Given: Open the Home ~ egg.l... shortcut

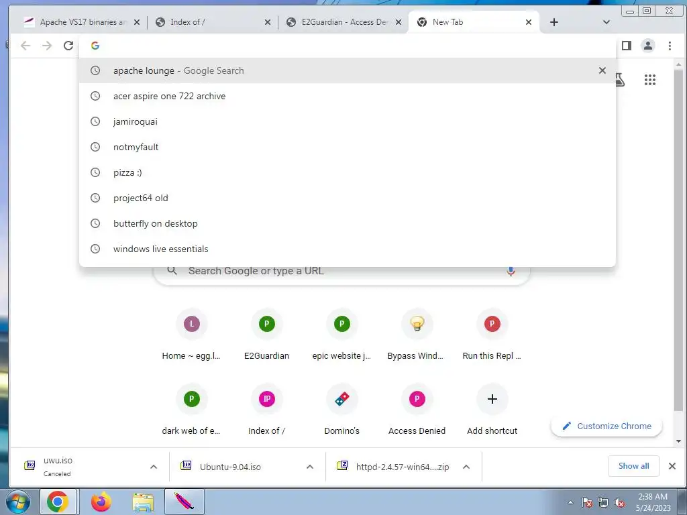Looking at the screenshot, I should tap(191, 334).
